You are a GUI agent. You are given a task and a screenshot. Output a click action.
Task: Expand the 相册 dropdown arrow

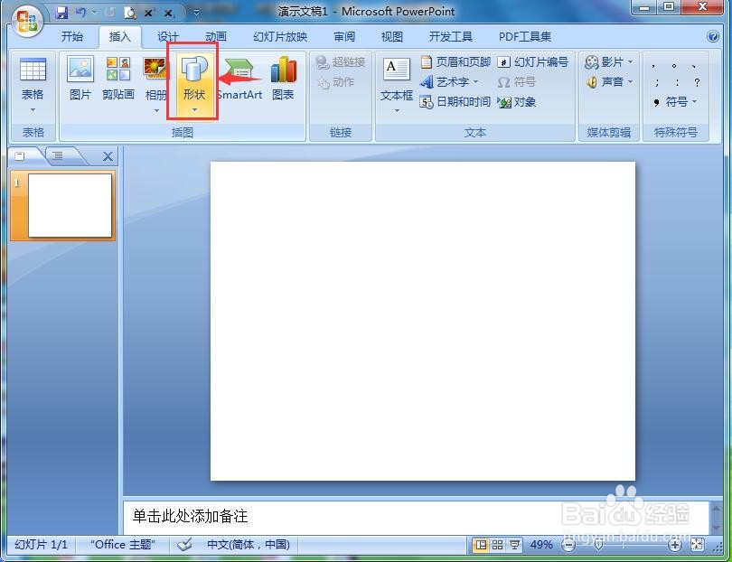click(157, 110)
